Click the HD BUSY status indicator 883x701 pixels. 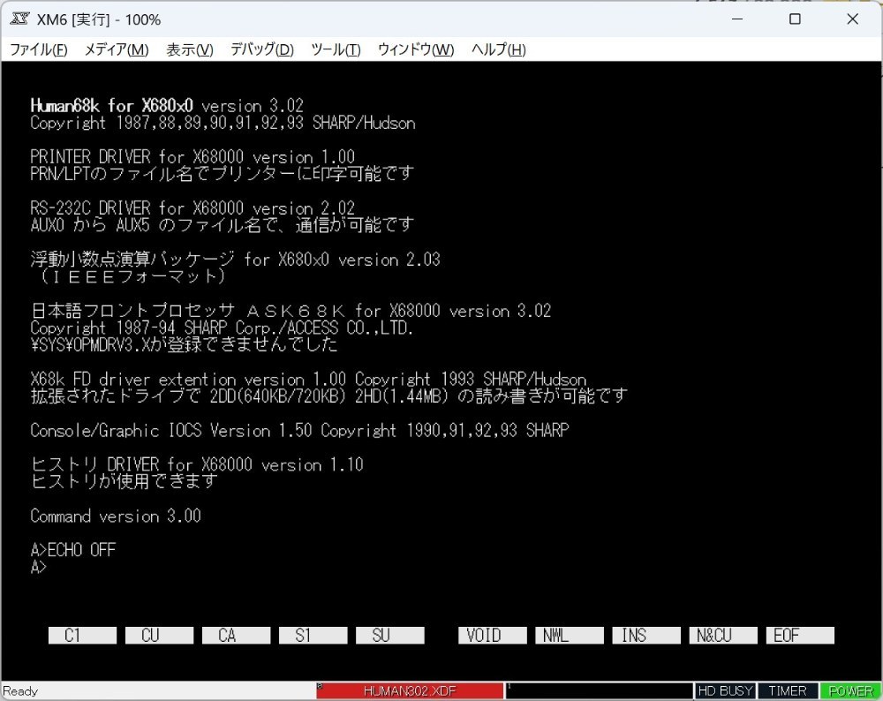pos(725,691)
